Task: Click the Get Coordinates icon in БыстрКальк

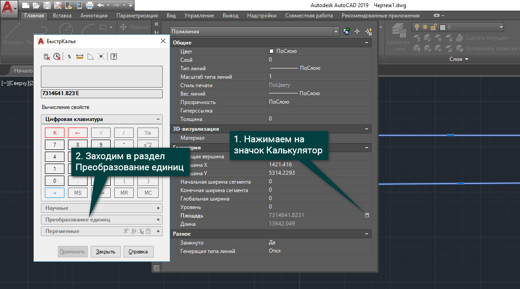Action: 69,56
